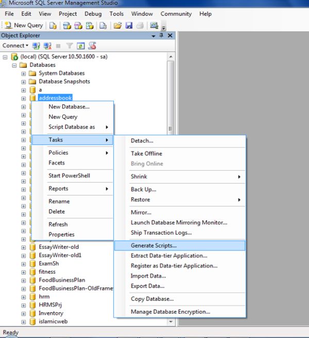
Task: Expand the EssayWriter-old database node
Action: 24,247
